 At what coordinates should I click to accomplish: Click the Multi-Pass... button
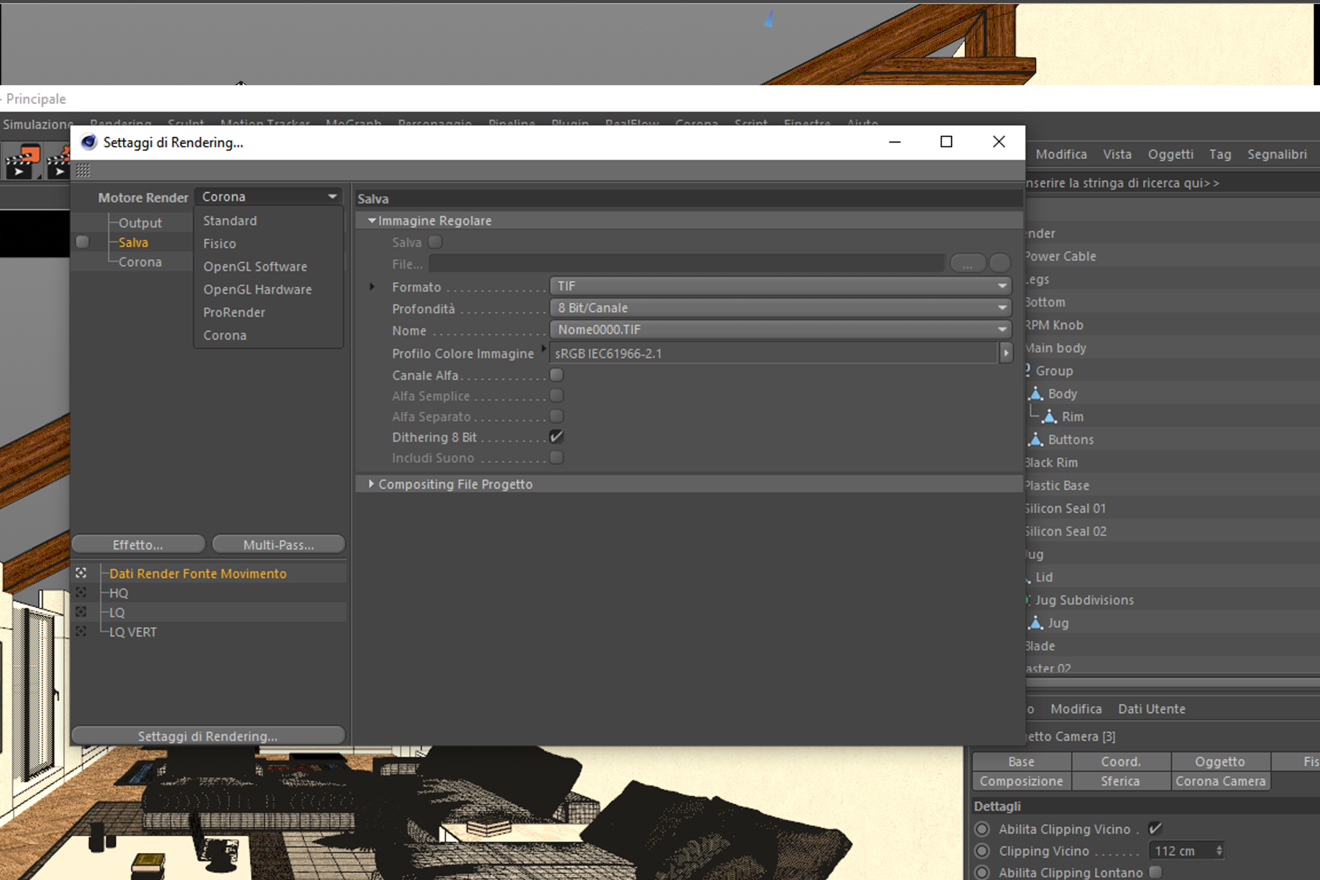click(x=279, y=544)
